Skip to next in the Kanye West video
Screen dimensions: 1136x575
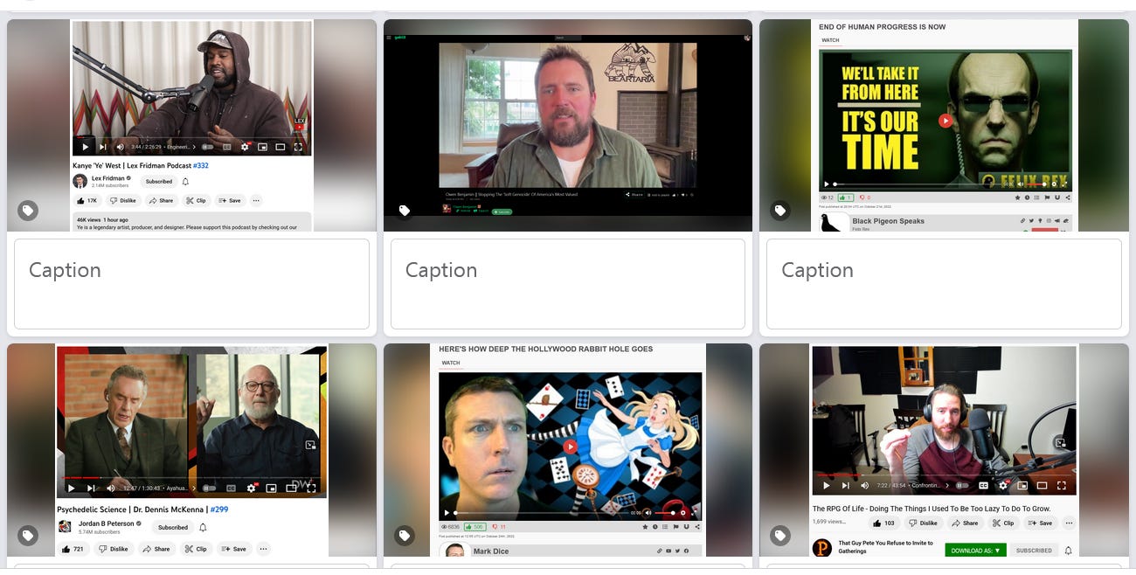tap(103, 147)
